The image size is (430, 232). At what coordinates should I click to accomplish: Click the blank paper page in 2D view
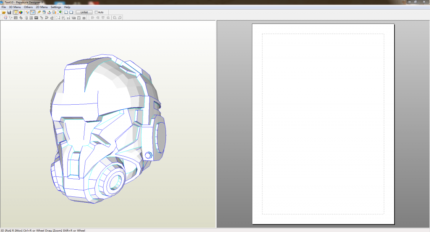click(323, 124)
